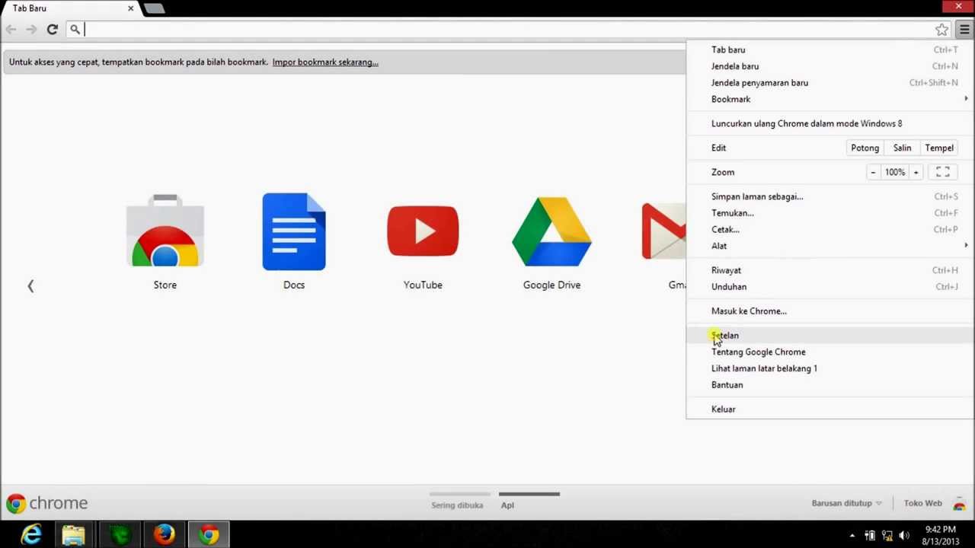Click the Potong button
This screenshot has width=975, height=548.
865,148
